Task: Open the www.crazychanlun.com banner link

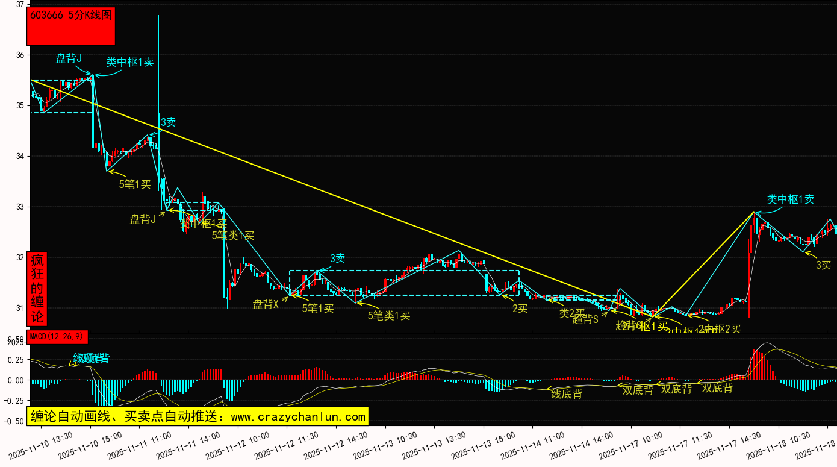Action: point(197,416)
